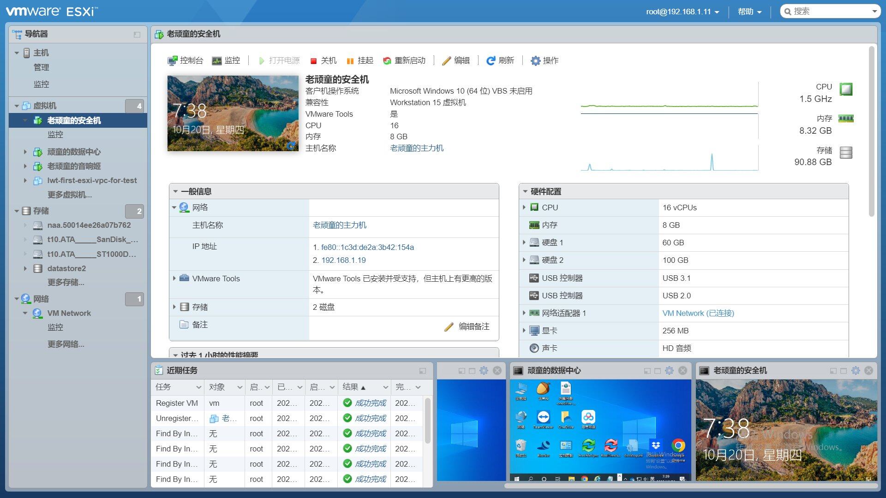
Task: Suspend the VM with 挂起
Action: [x=359, y=60]
